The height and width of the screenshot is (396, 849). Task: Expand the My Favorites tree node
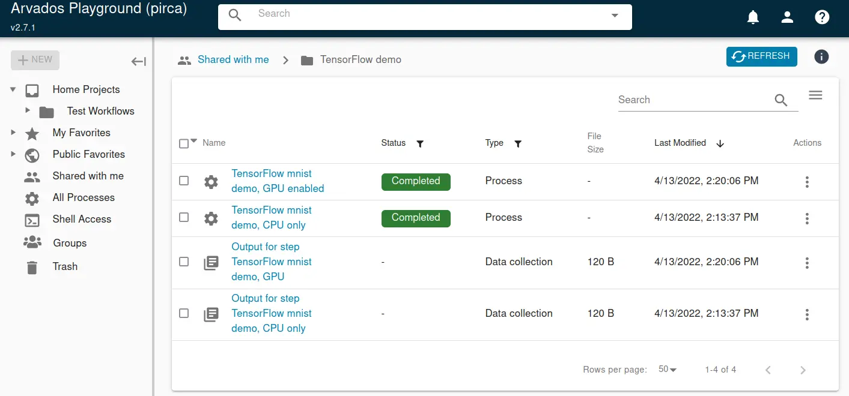click(x=13, y=132)
